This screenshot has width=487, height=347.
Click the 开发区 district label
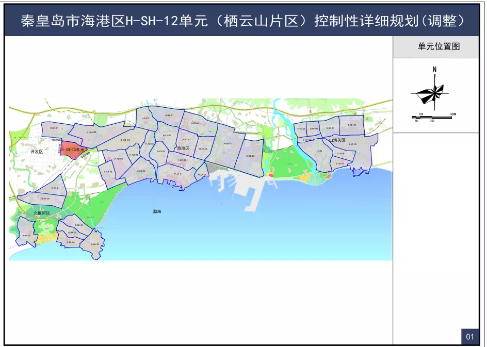[37, 152]
